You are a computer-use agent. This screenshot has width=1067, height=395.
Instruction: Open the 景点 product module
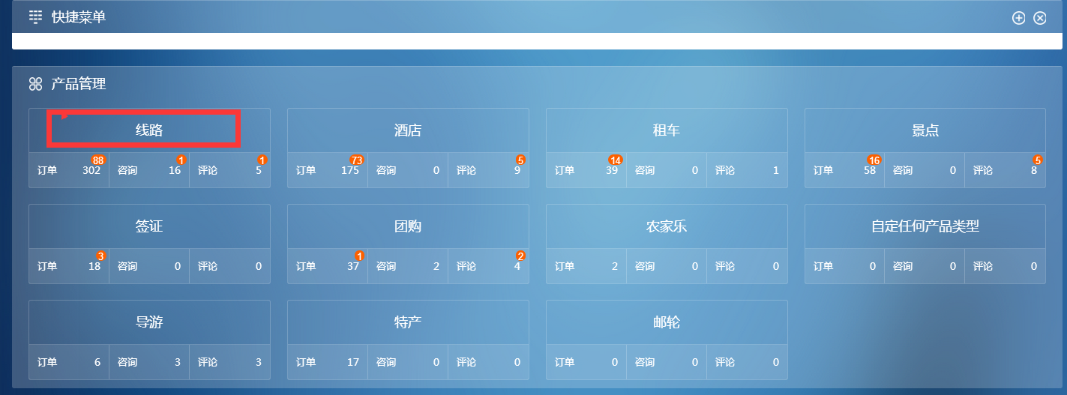pyautogui.click(x=925, y=130)
